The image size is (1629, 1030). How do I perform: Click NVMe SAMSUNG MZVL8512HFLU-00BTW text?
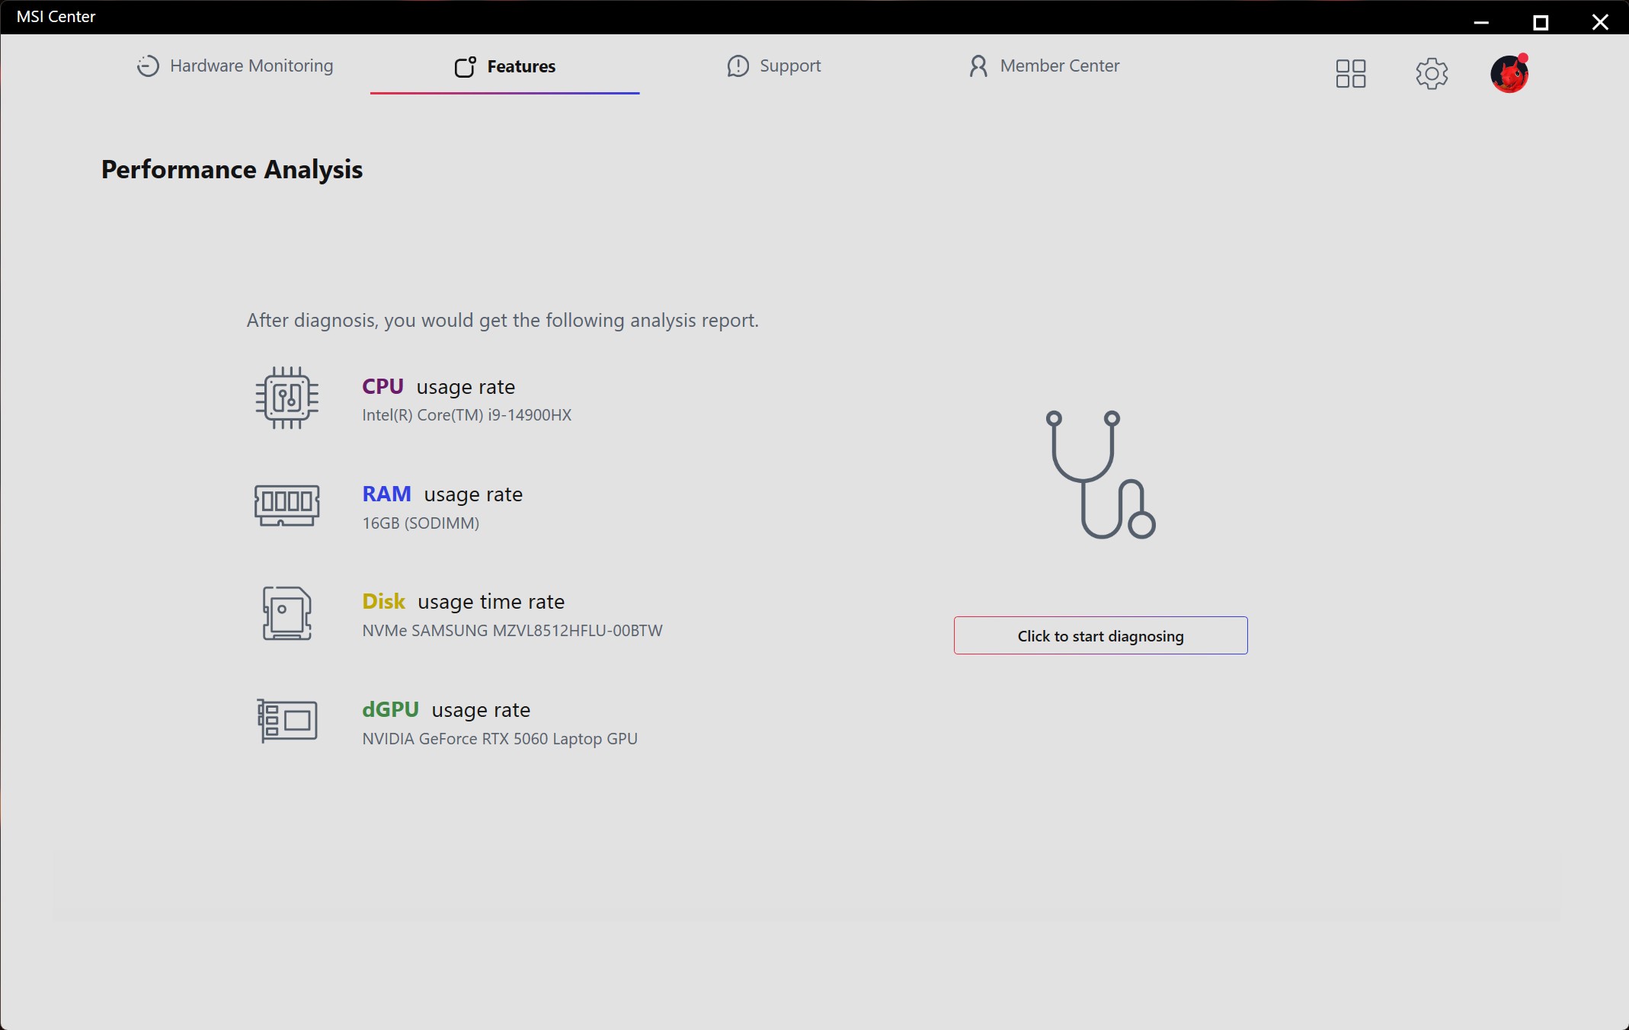pos(513,631)
